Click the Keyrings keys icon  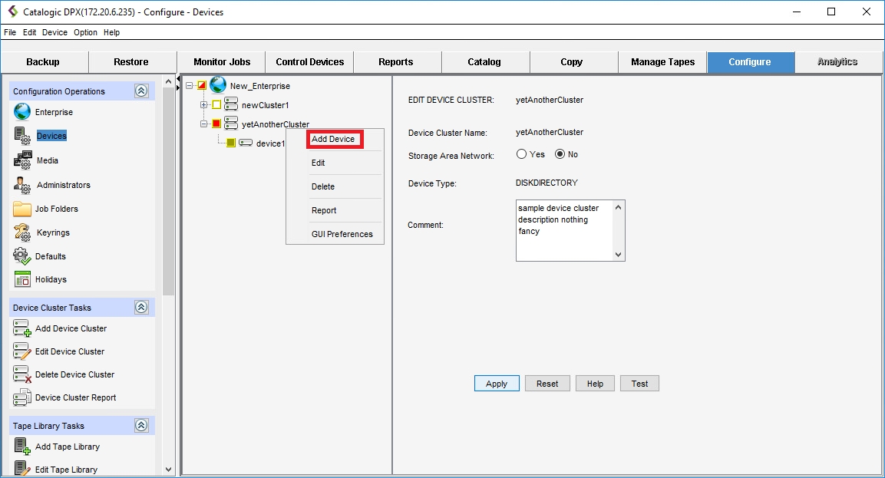pyautogui.click(x=22, y=232)
